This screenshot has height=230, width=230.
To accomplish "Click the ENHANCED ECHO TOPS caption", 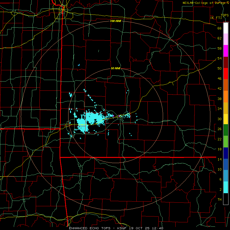I will point(90,228).
